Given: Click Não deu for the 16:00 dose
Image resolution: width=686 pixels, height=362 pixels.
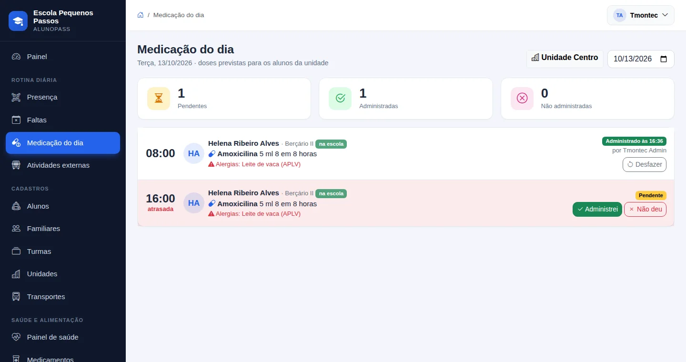Looking at the screenshot, I should pyautogui.click(x=645, y=209).
